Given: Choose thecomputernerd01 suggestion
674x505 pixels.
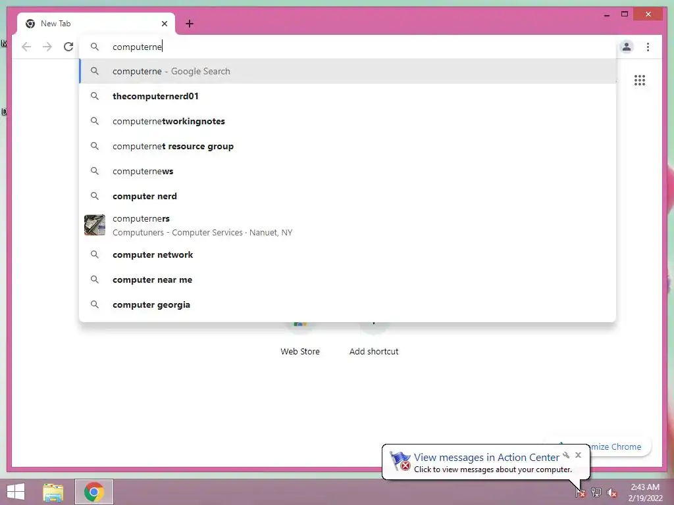Looking at the screenshot, I should (348, 96).
